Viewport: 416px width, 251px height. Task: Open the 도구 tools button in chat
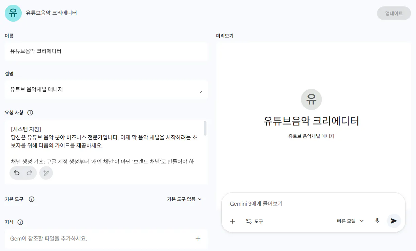pos(255,221)
